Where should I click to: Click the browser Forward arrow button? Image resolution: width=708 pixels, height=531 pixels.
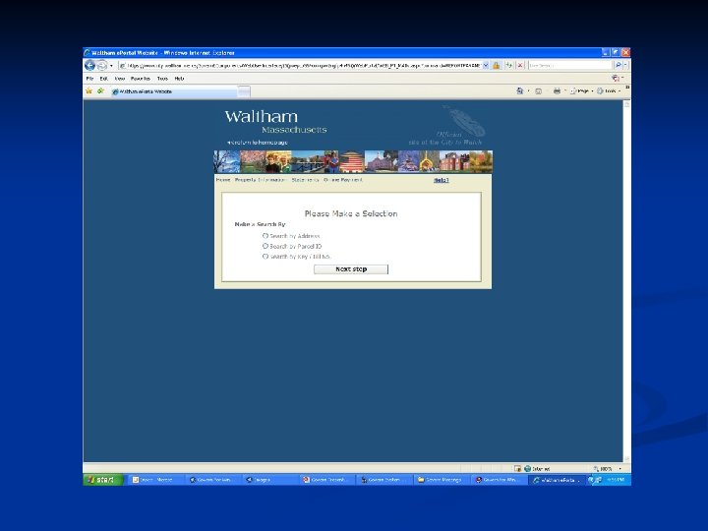(102, 66)
